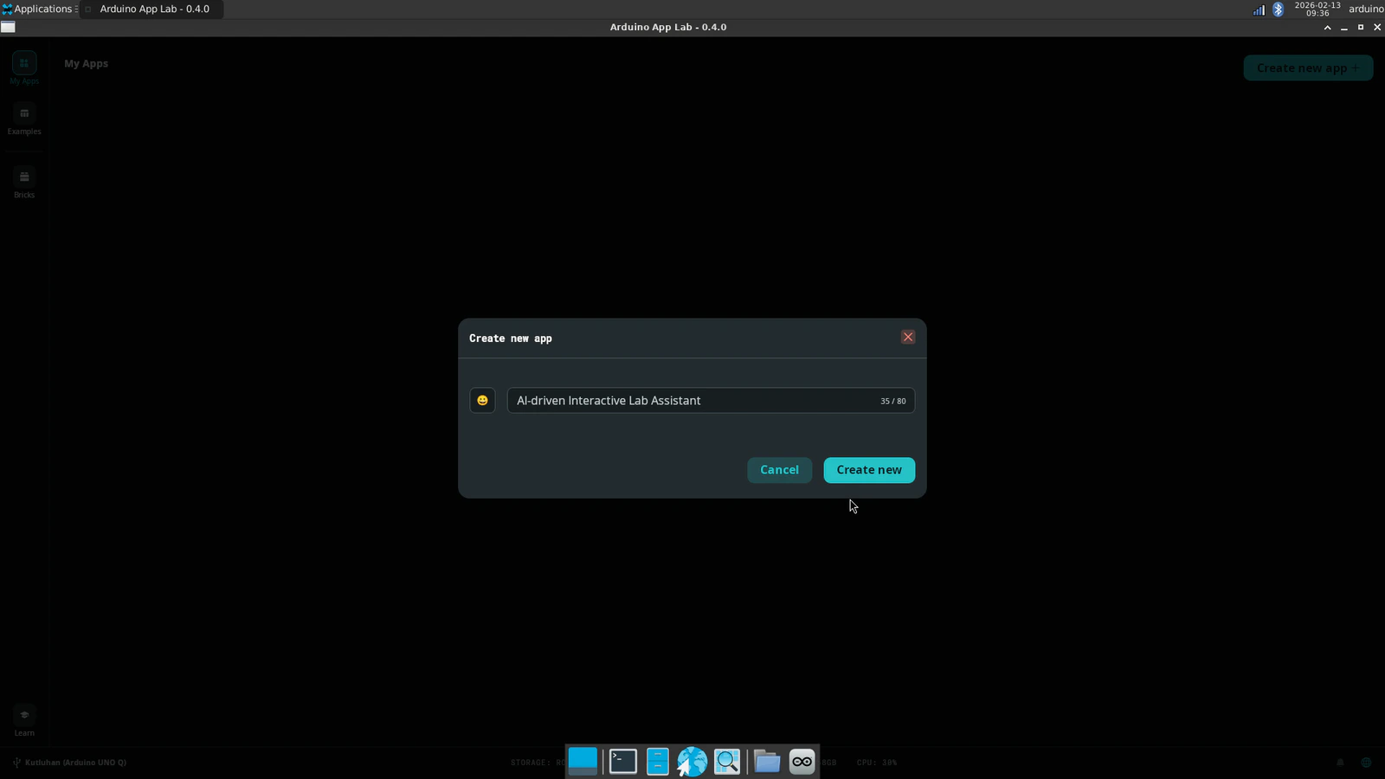Image resolution: width=1385 pixels, height=779 pixels.
Task: Click the Show Desktop dock icon
Action: click(x=583, y=762)
